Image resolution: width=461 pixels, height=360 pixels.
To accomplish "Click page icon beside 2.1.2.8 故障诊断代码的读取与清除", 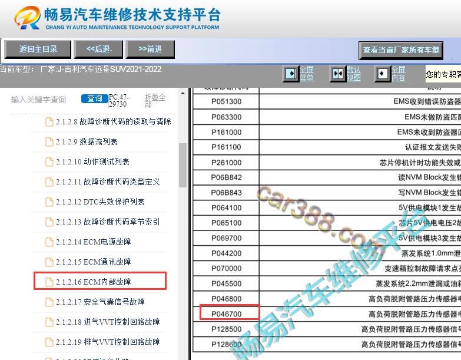I will (49, 122).
